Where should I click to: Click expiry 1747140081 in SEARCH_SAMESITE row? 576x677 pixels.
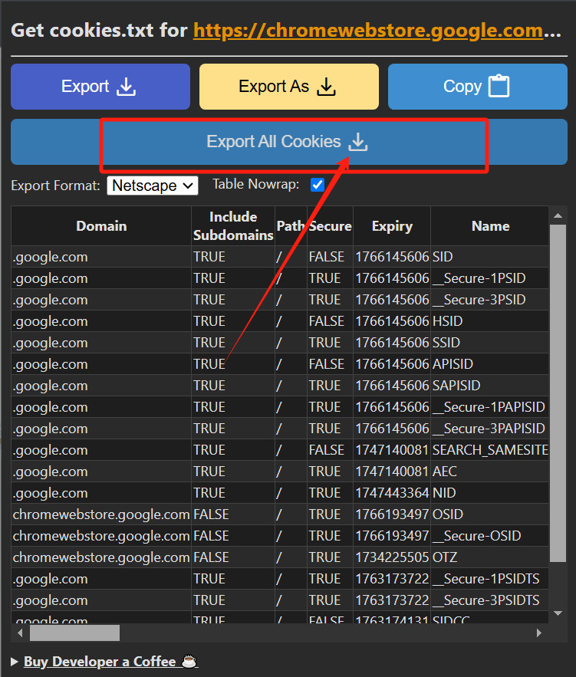[392, 450]
